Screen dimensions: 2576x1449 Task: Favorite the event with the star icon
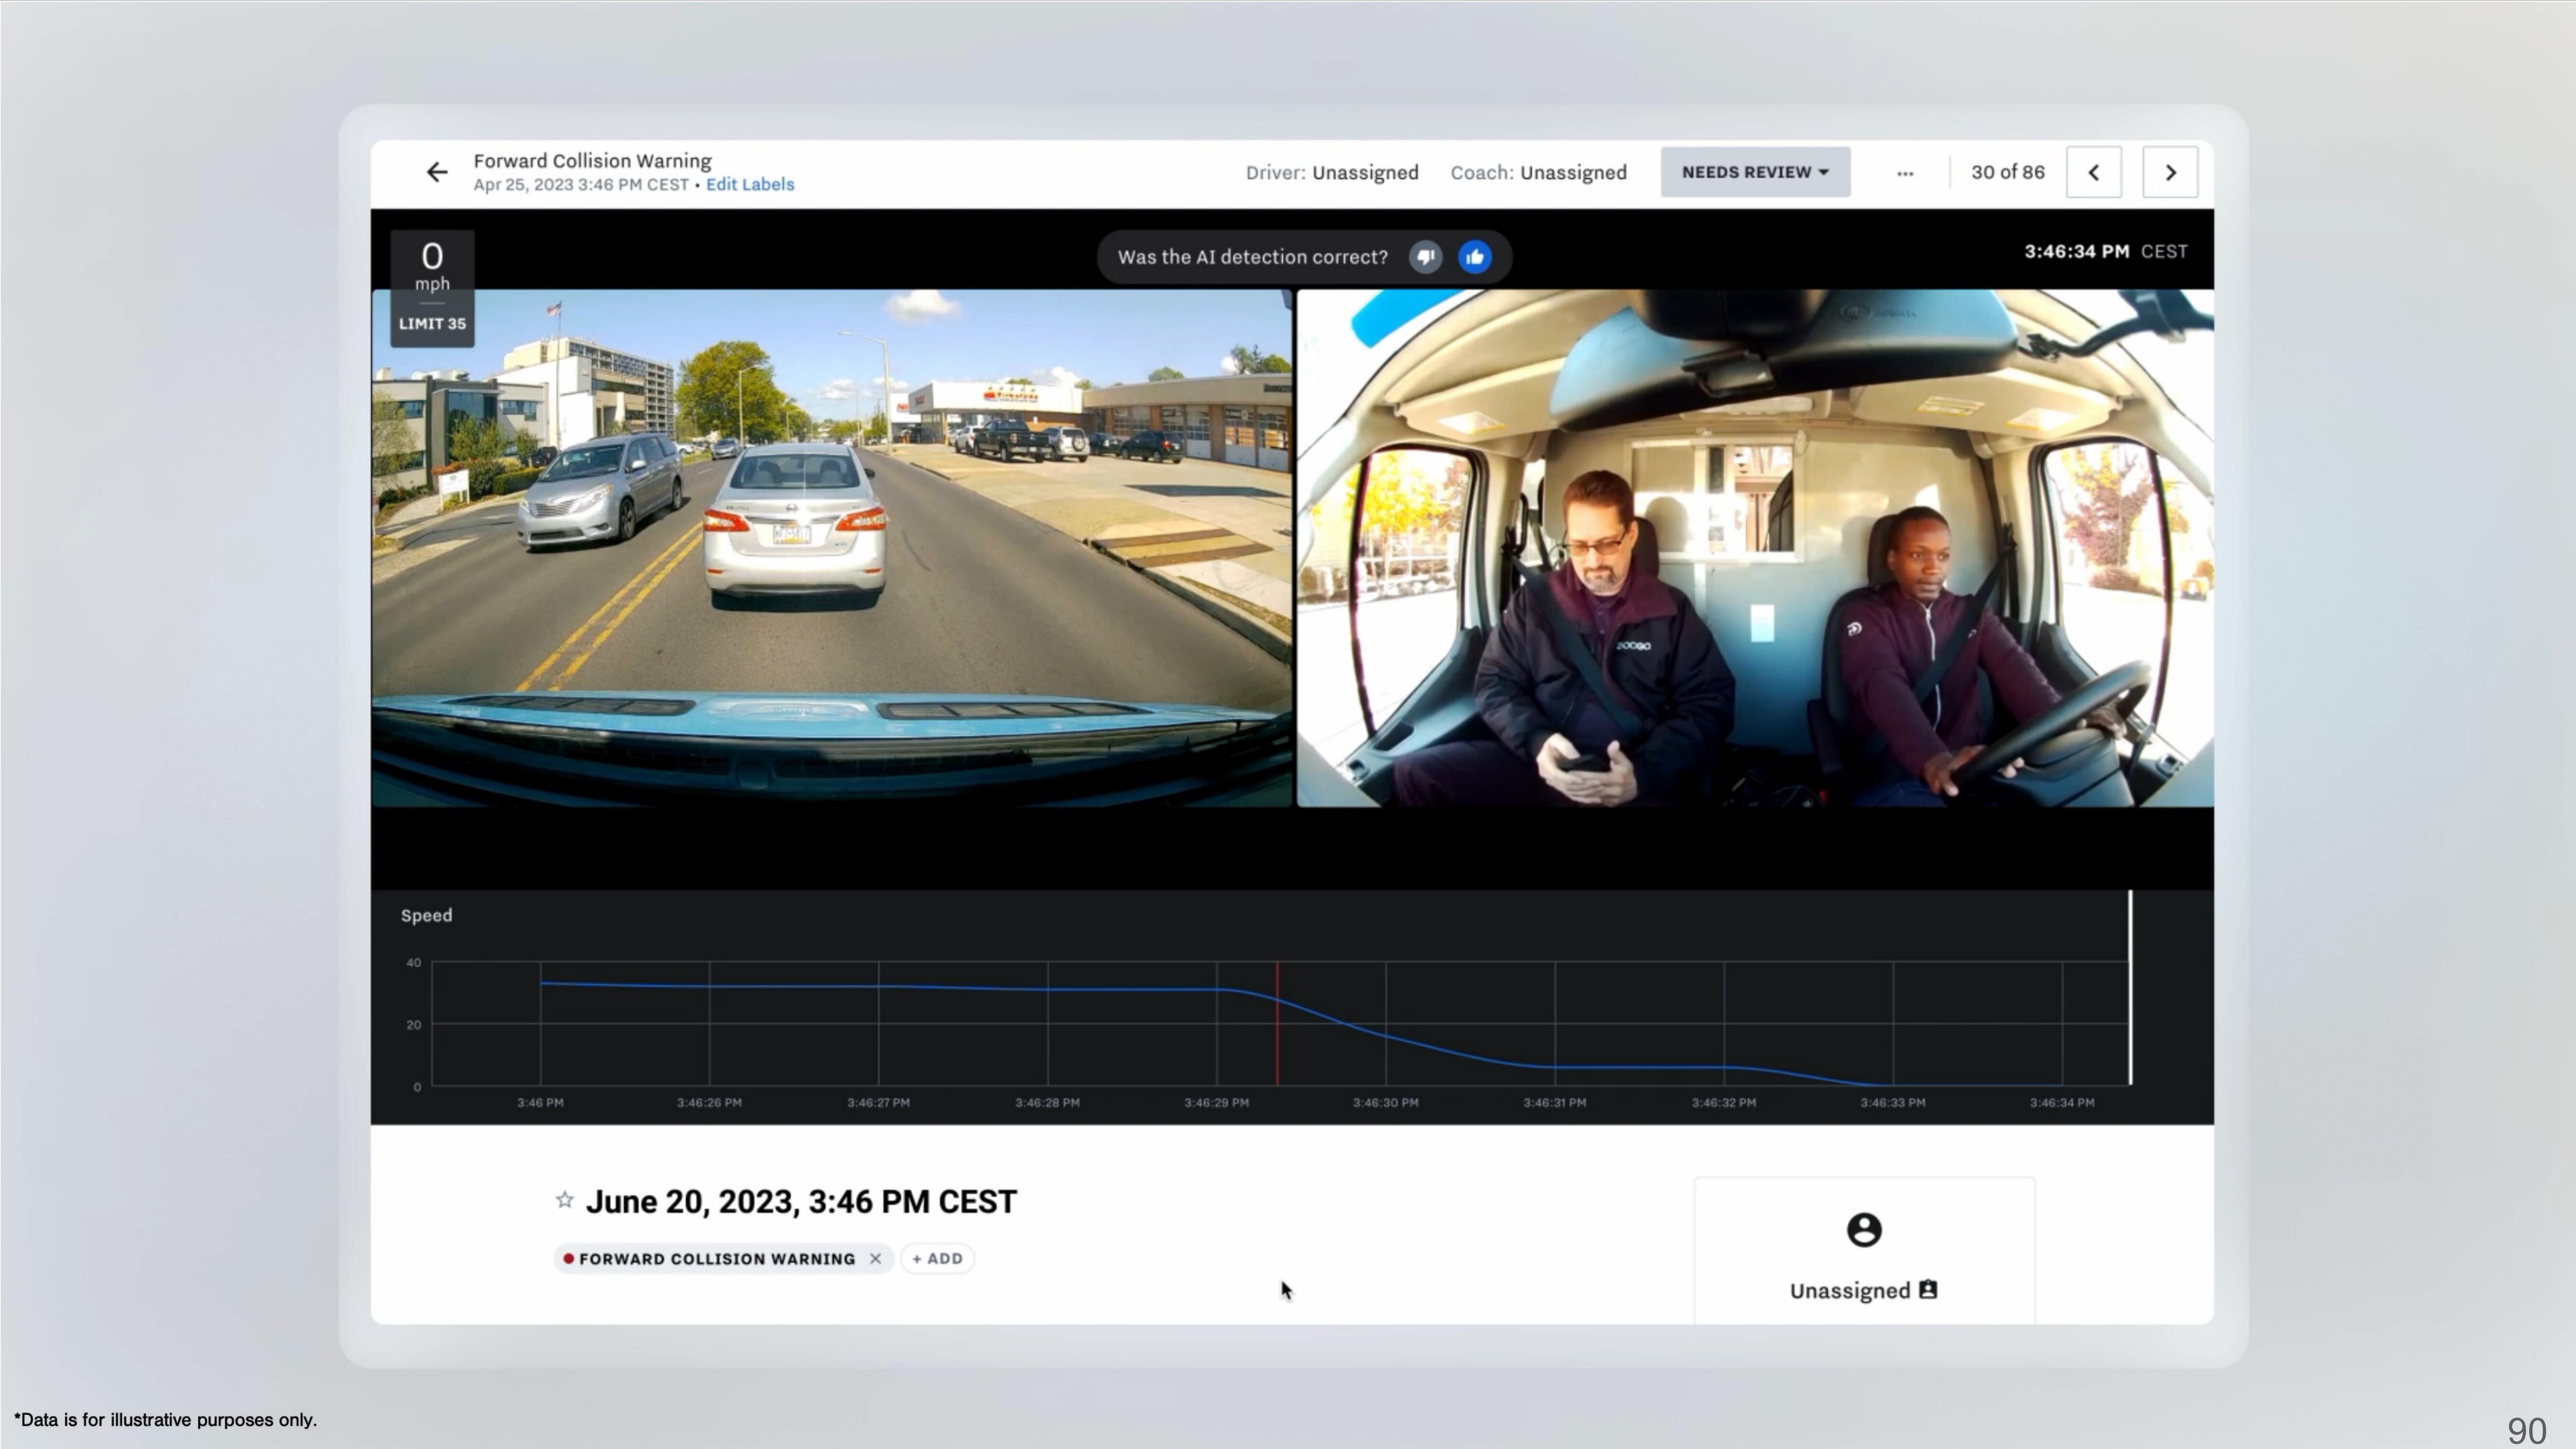(565, 1199)
